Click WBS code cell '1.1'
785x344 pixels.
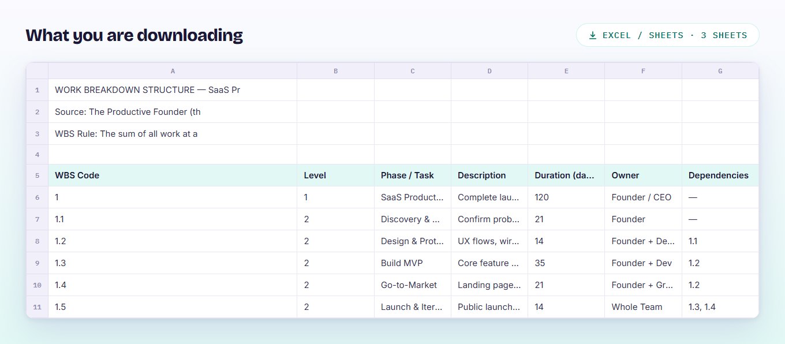tap(173, 219)
